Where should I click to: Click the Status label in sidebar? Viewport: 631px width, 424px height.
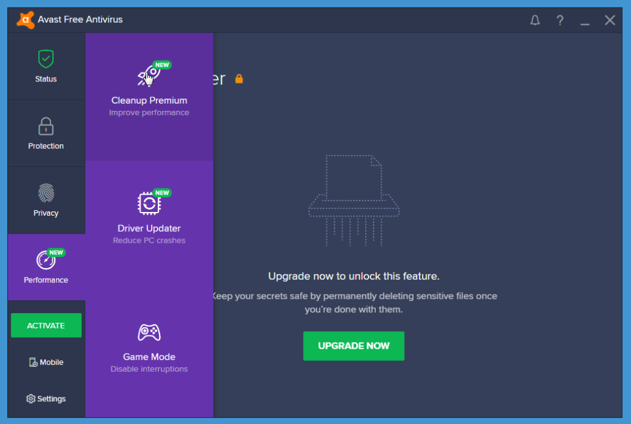coord(46,79)
